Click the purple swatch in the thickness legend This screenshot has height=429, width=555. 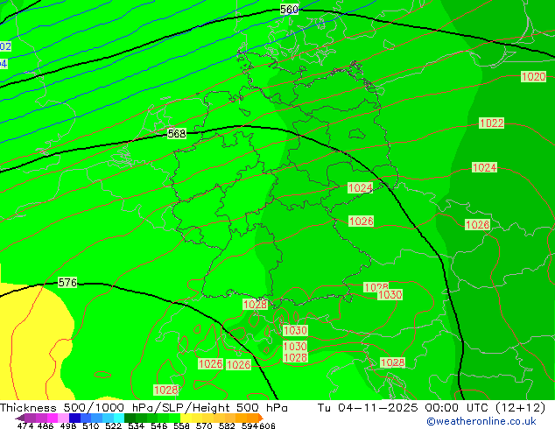(x=30, y=418)
